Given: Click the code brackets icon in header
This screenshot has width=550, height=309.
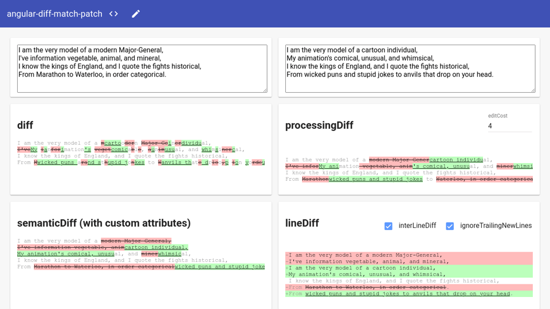Looking at the screenshot, I should click(113, 14).
